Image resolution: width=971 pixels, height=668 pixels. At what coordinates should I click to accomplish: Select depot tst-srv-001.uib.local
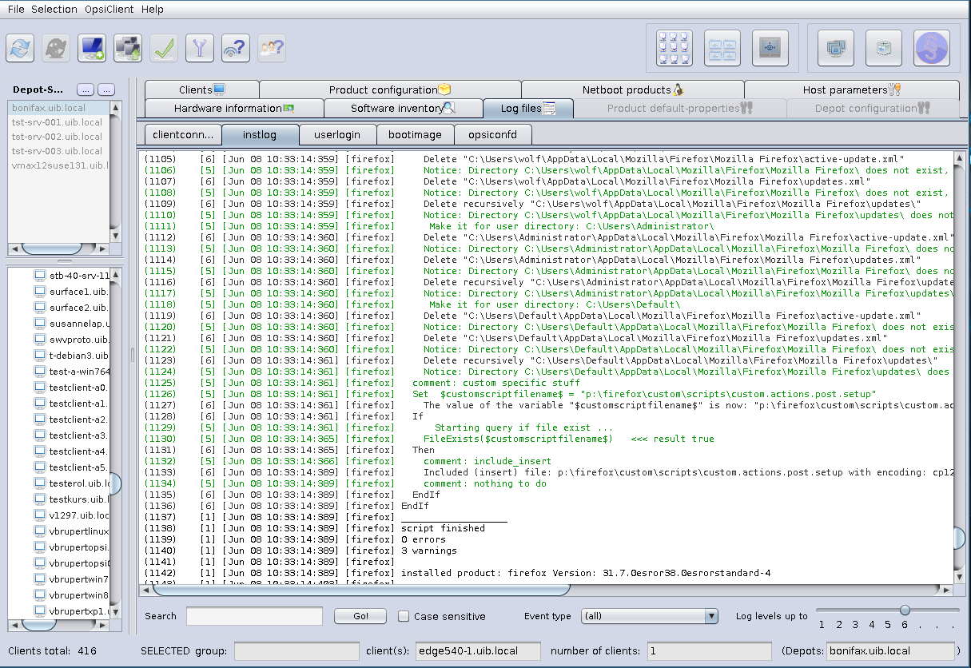click(58, 121)
